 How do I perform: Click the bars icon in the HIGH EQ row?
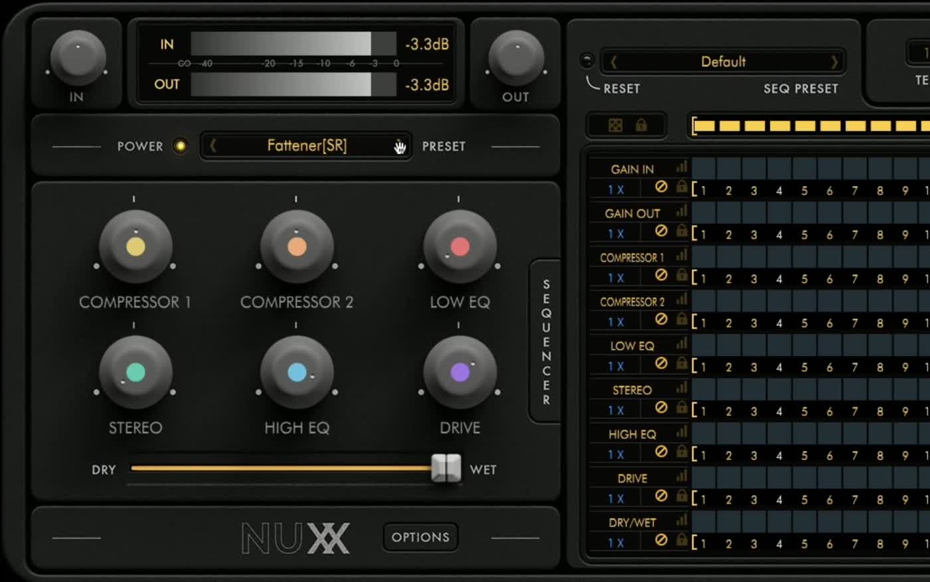pos(682,433)
